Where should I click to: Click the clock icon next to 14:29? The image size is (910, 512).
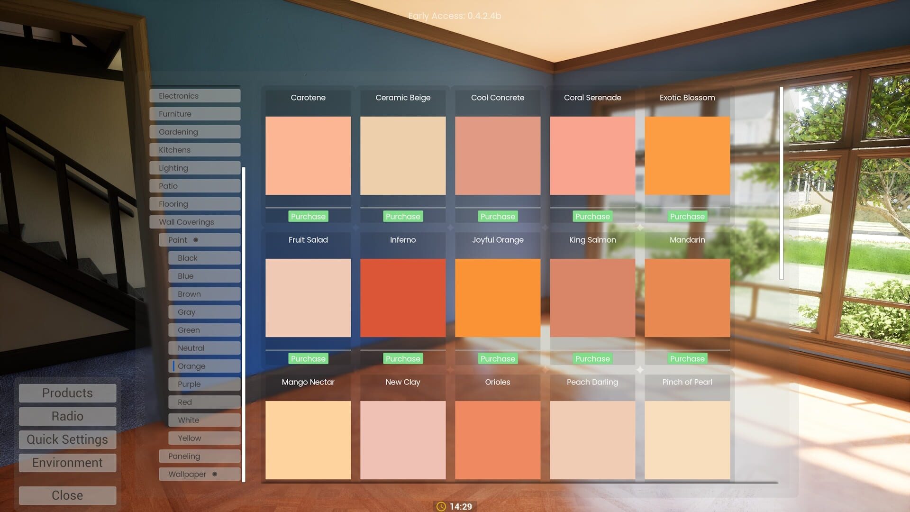click(441, 506)
